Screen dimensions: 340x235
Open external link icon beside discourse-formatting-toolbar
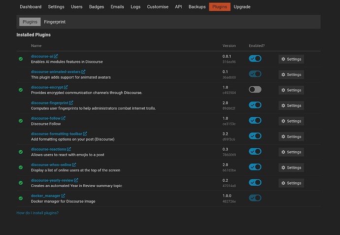click(85, 134)
